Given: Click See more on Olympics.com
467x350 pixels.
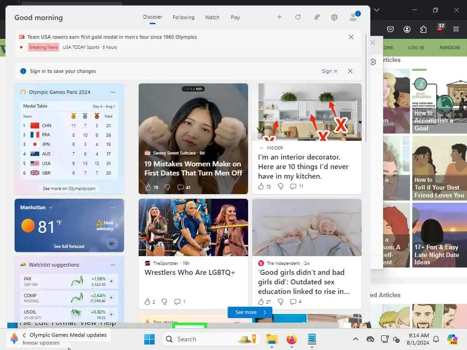Looking at the screenshot, I should coord(69,188).
